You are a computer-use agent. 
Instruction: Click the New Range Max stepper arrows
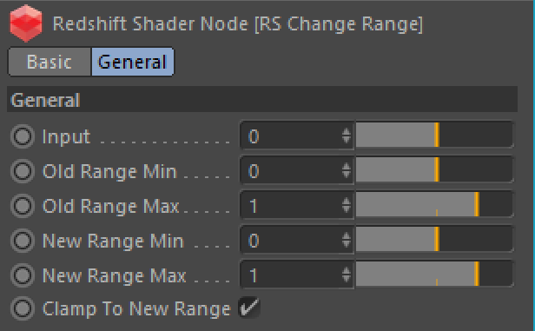click(347, 275)
